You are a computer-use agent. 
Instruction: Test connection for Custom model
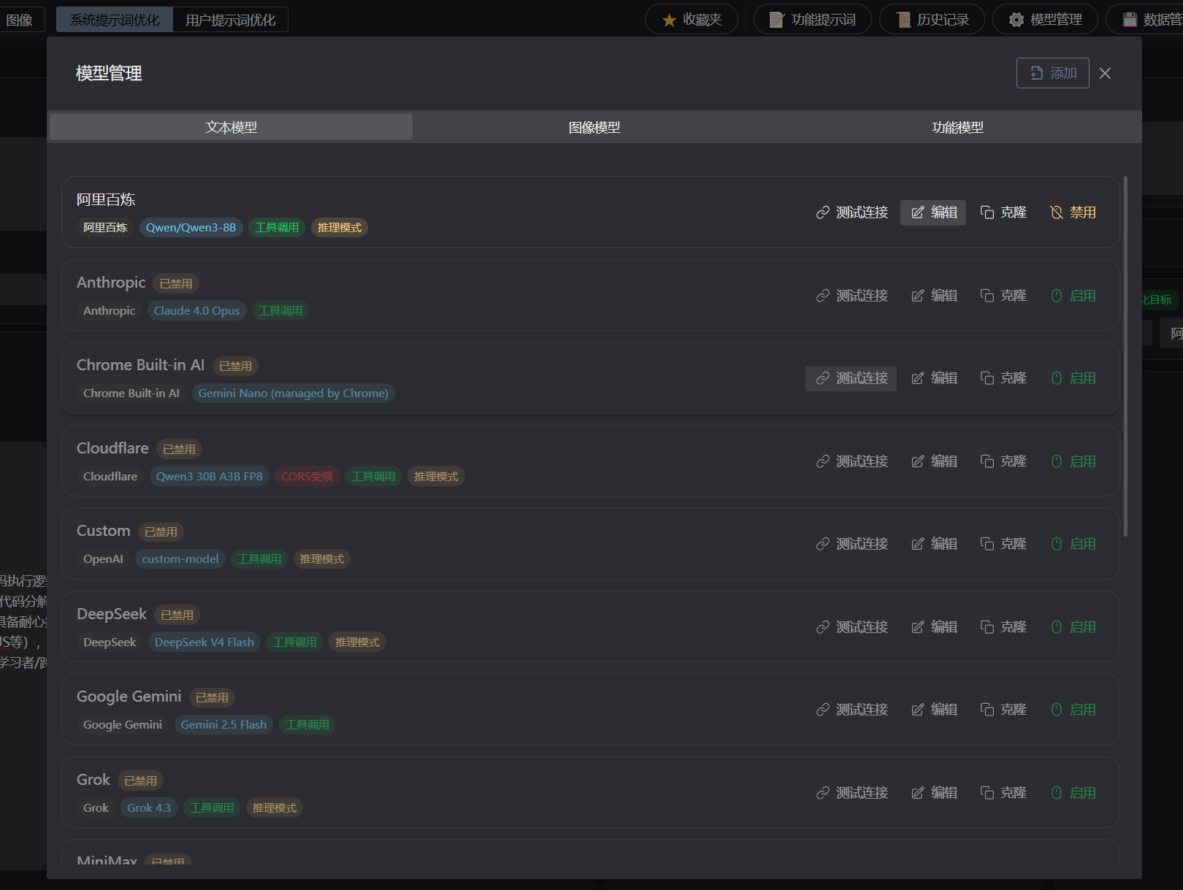[851, 544]
